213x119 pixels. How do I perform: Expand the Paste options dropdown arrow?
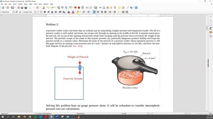40,8
